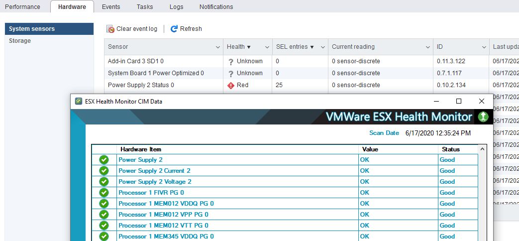519x241 pixels.
Task: Click 'Red' health text for Power Supply 2 Status
Action: pyautogui.click(x=242, y=85)
